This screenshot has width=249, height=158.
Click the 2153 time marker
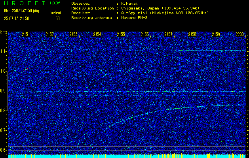(73, 34)
